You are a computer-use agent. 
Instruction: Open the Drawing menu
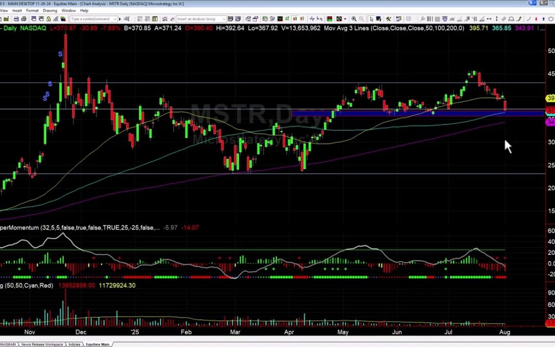click(50, 11)
